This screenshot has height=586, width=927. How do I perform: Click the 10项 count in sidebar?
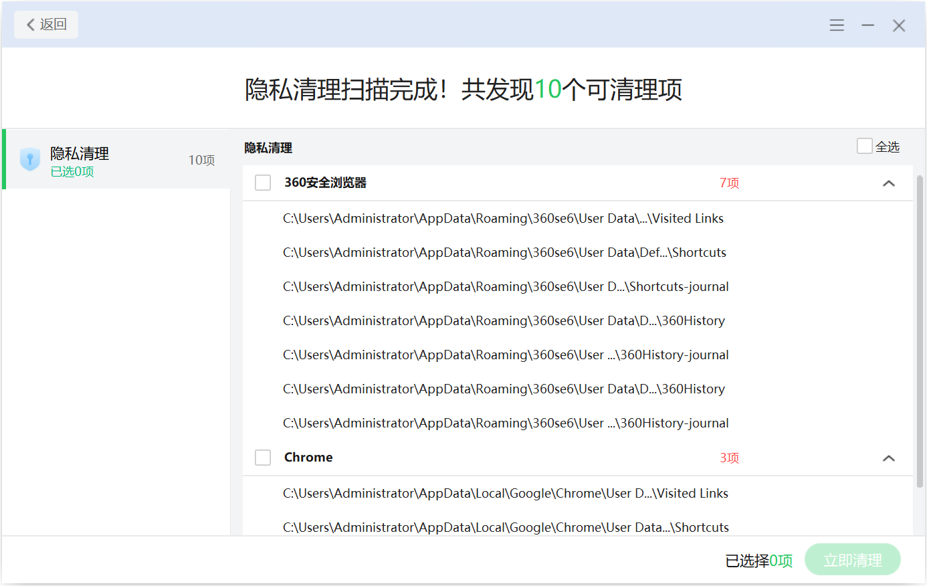tap(201, 160)
